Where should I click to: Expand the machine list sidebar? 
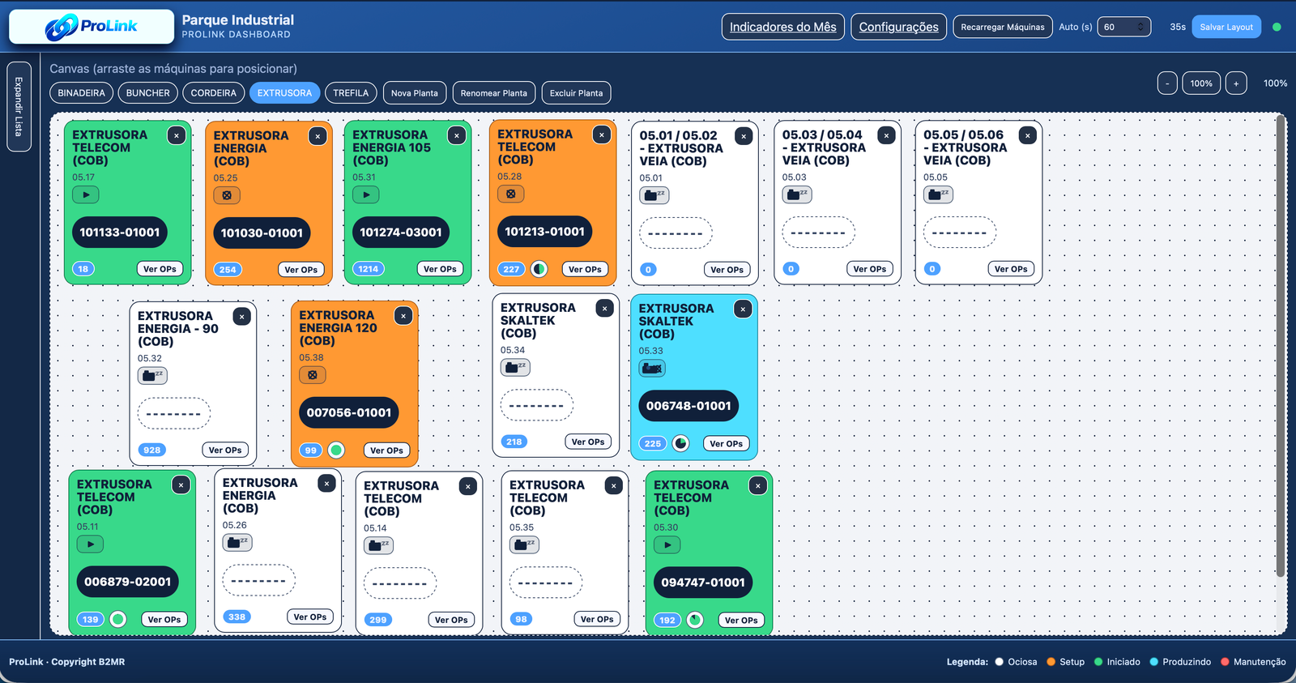pos(19,106)
